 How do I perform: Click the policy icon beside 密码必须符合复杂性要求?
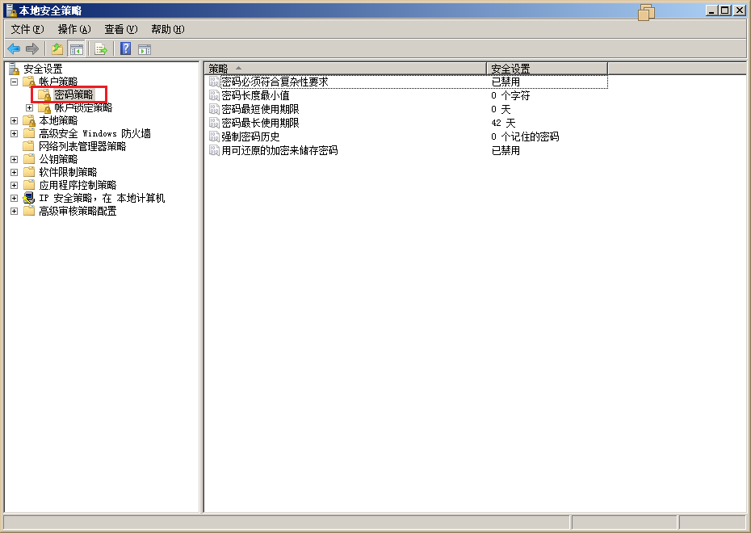click(214, 82)
